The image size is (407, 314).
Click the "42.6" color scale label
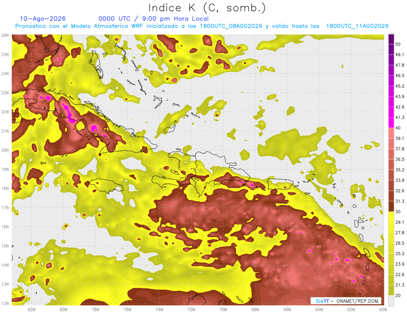(x=400, y=107)
